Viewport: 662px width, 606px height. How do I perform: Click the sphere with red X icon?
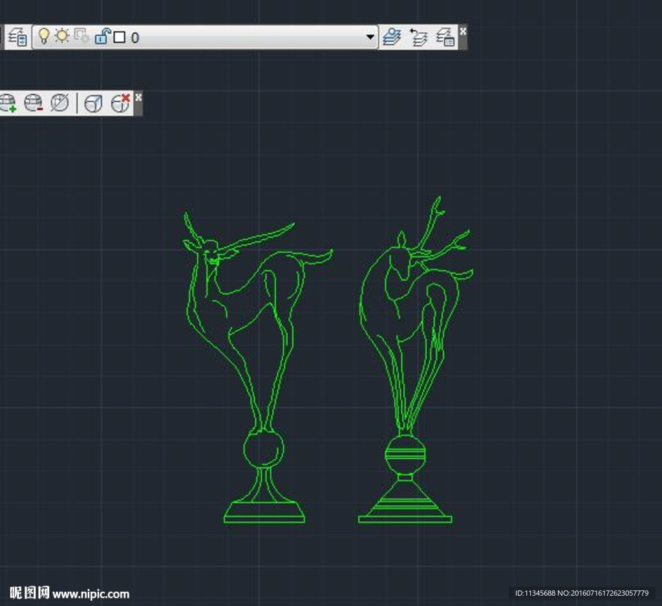(119, 102)
